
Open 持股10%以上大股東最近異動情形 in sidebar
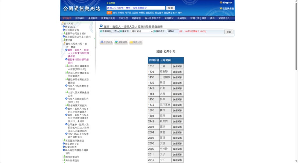click(78, 135)
